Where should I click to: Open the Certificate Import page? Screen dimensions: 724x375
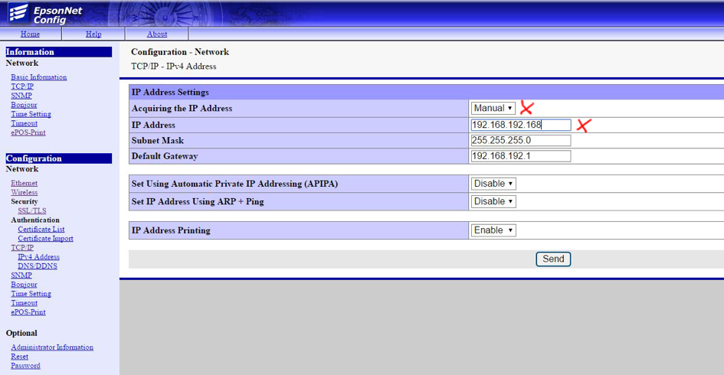pyautogui.click(x=45, y=239)
